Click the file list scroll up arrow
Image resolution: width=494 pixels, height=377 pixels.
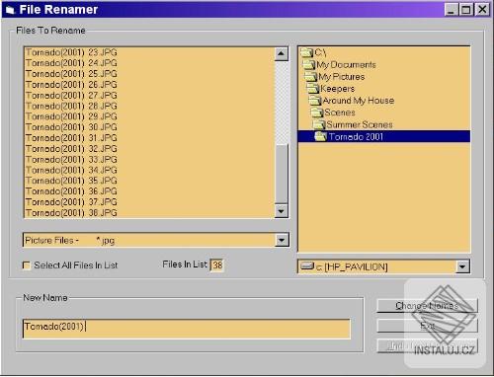click(282, 53)
